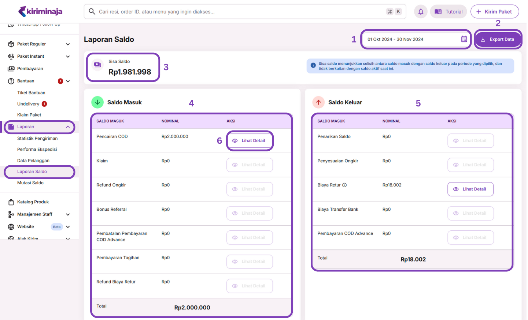528x320 pixels.
Task: Click Lihat Detail for Bonus Referral
Action: (250, 213)
